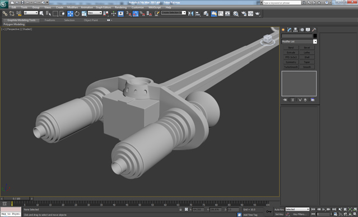Click the Render Production teapot icon
The height and width of the screenshot is (217, 358).
tap(258, 13)
